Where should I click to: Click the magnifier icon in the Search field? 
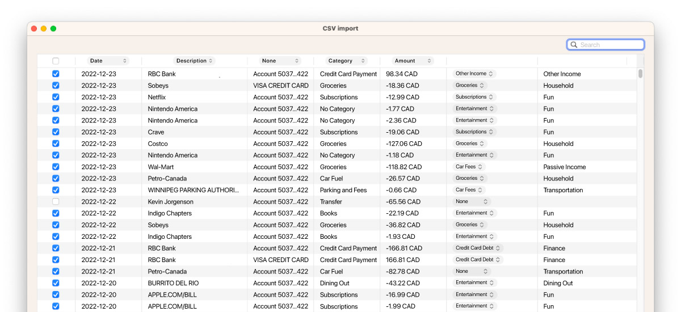tap(574, 45)
